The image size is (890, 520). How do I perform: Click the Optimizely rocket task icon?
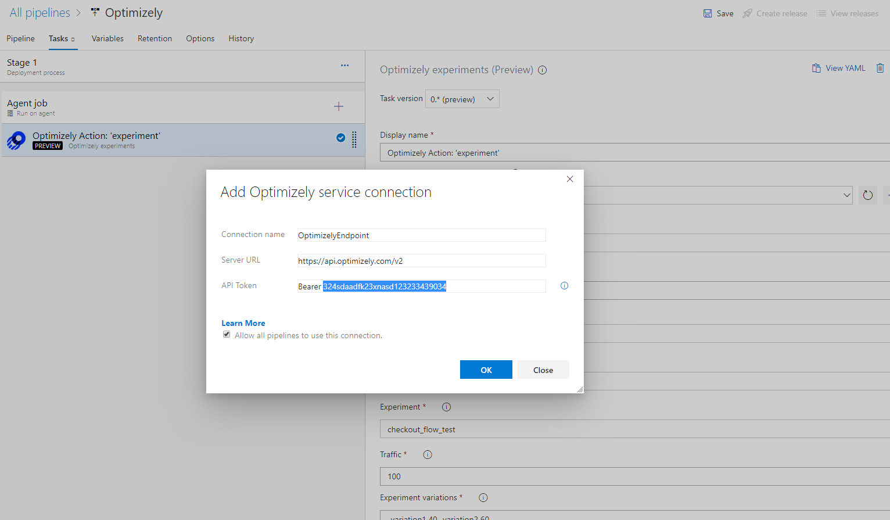pyautogui.click(x=16, y=140)
